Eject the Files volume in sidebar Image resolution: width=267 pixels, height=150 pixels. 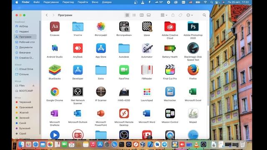click(x=33, y=85)
